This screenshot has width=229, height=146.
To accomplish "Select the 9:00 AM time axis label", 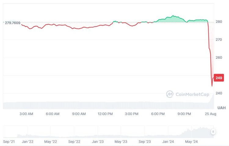I will (79, 114).
